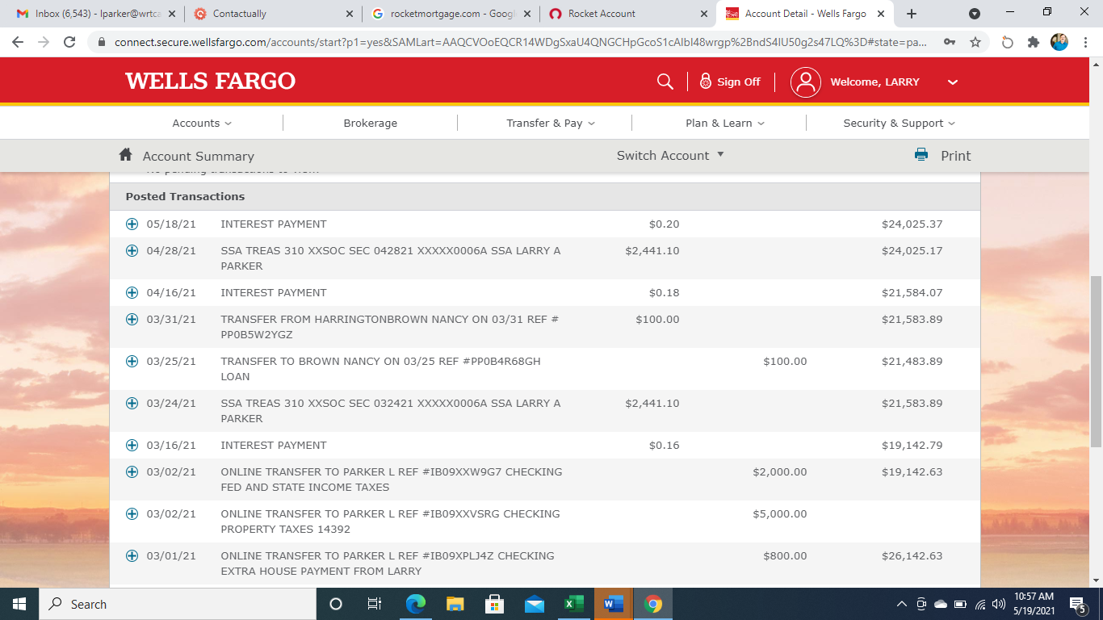Open a new browser tab
Viewport: 1103px width, 620px height.
coord(912,14)
